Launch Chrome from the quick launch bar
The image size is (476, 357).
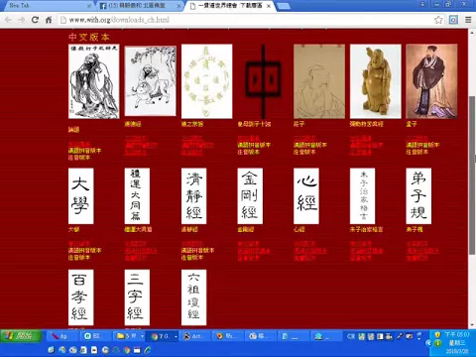[126, 349]
